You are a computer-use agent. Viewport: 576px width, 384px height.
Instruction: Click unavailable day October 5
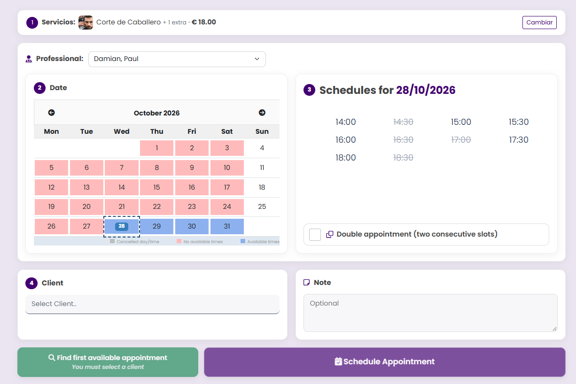pos(51,168)
